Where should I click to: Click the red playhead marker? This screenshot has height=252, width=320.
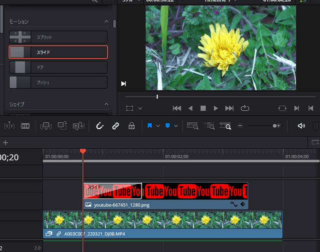point(83,151)
